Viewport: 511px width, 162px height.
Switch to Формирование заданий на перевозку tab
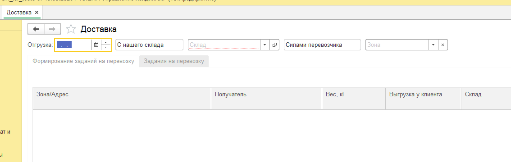(x=83, y=61)
